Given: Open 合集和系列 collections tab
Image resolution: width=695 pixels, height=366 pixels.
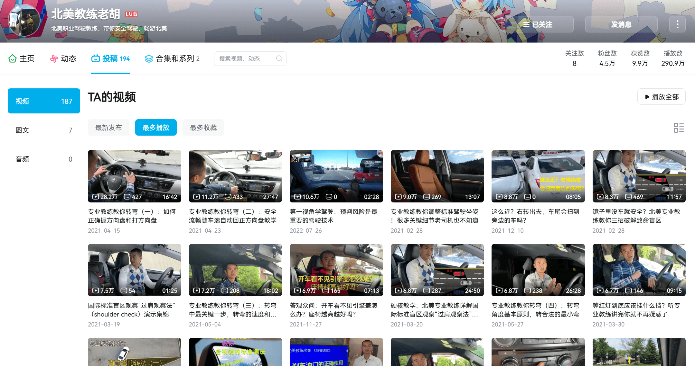Looking at the screenshot, I should click(x=172, y=58).
